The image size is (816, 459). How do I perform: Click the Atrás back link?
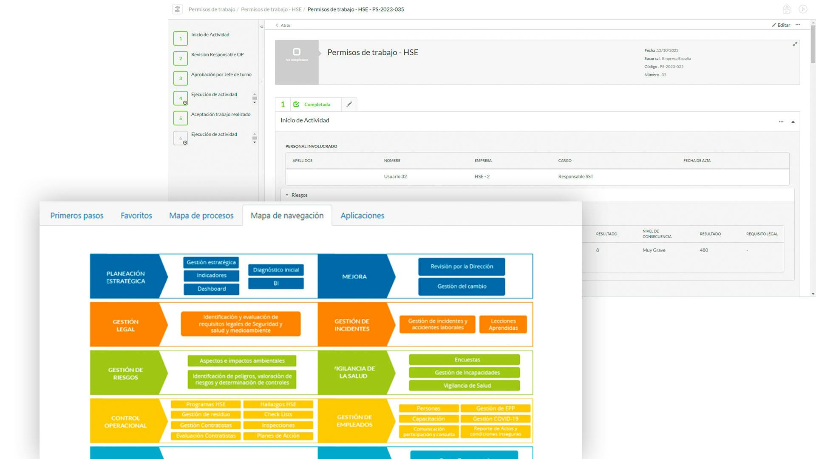click(x=283, y=25)
